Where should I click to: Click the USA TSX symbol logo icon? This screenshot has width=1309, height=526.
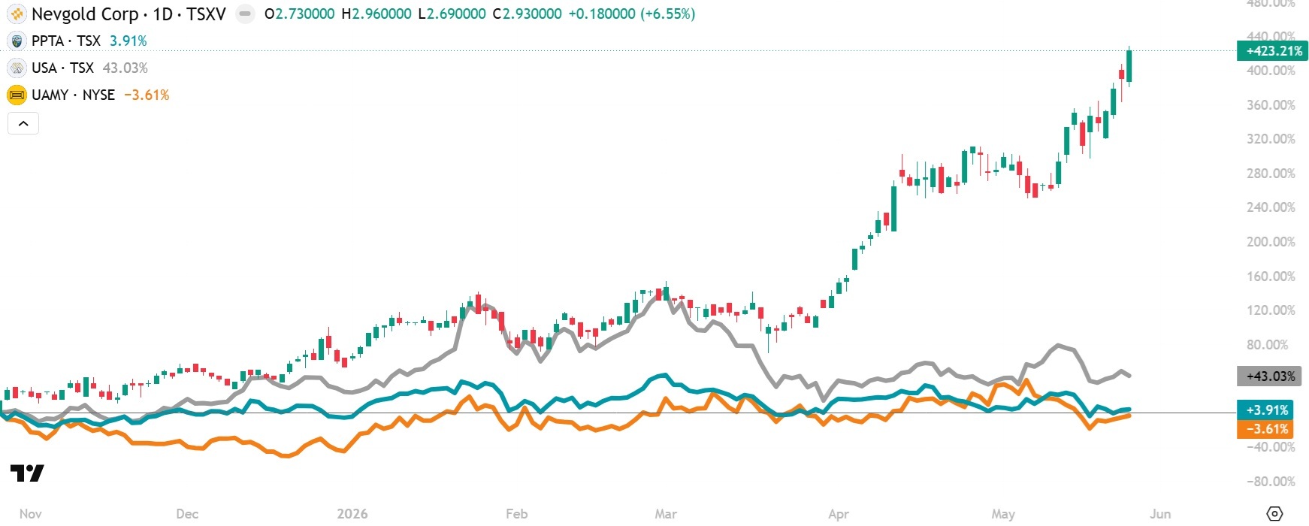(17, 68)
